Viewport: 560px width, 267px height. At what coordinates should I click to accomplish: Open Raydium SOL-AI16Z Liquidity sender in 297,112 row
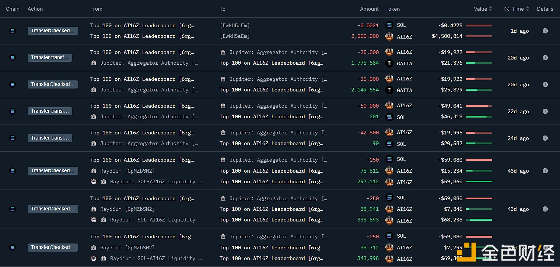[x=156, y=181]
